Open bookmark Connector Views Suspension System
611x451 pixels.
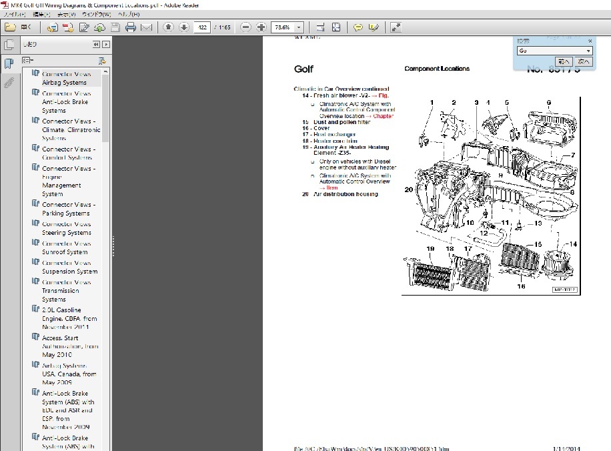click(70, 268)
